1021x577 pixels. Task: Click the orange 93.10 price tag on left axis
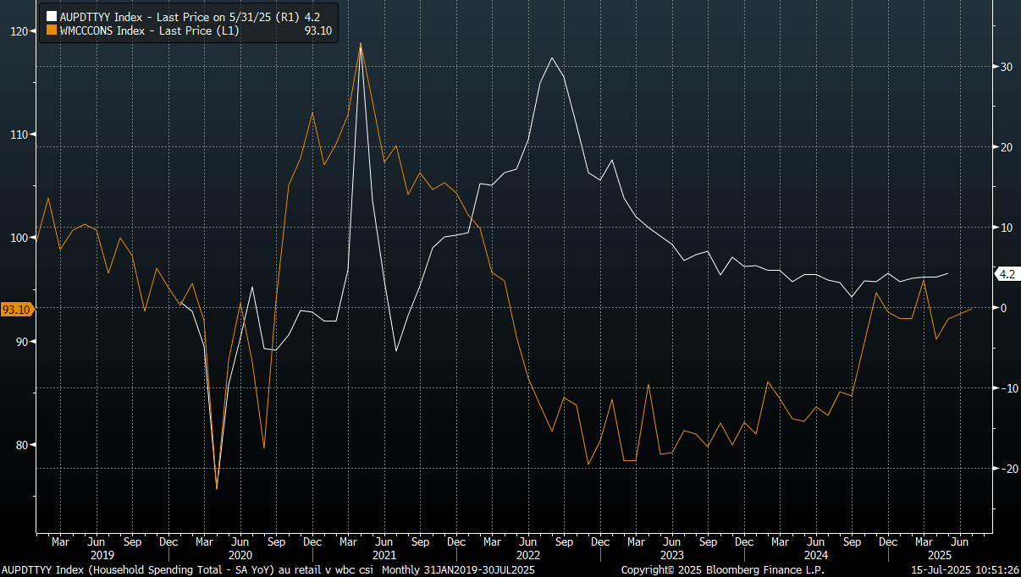click(16, 310)
